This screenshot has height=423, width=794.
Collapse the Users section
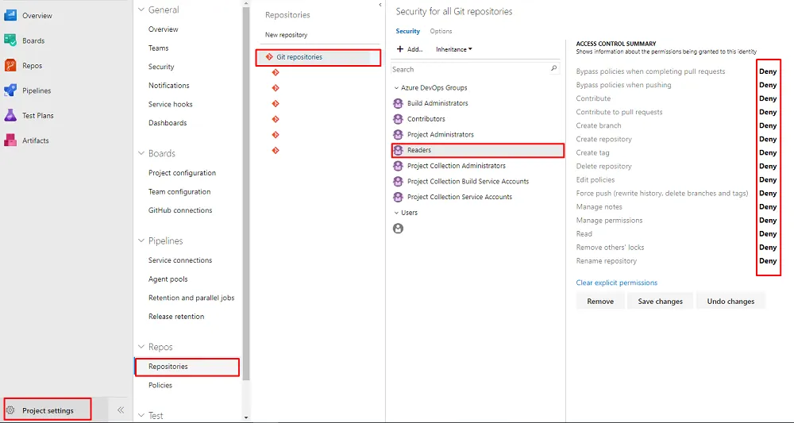pos(396,213)
